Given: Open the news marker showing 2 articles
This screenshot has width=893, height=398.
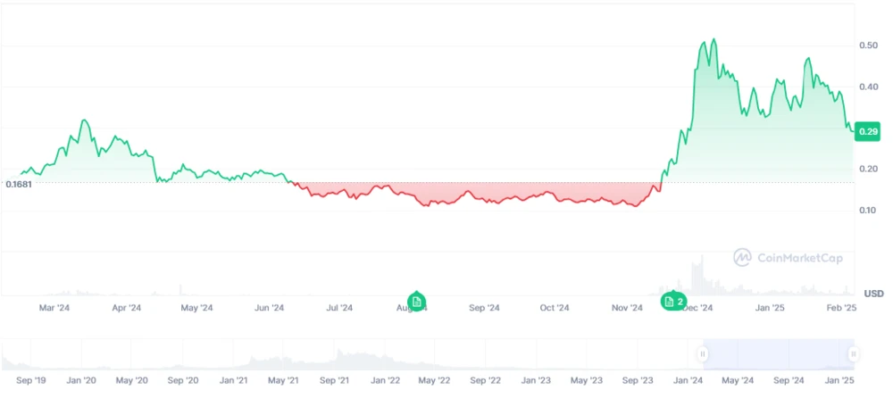Looking at the screenshot, I should click(673, 302).
